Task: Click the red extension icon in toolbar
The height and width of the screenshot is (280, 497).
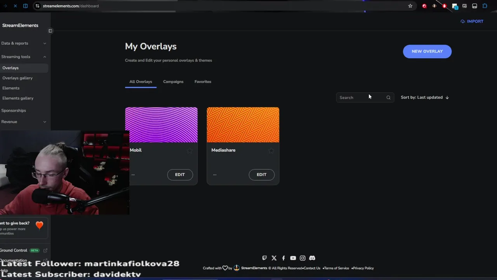Action: pos(424,6)
